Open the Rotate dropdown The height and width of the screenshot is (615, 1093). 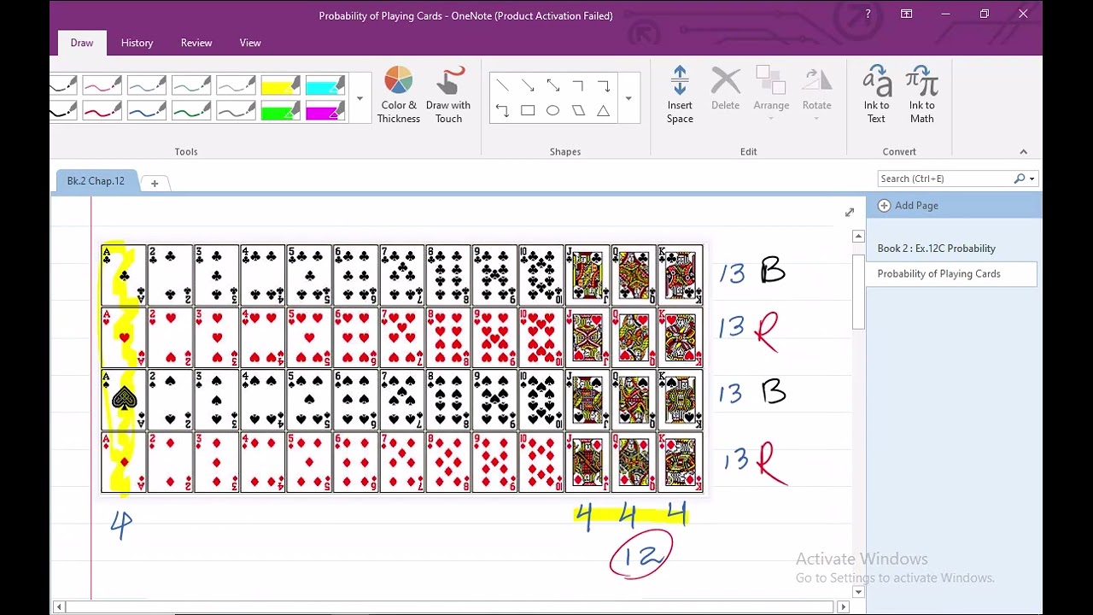click(x=816, y=93)
